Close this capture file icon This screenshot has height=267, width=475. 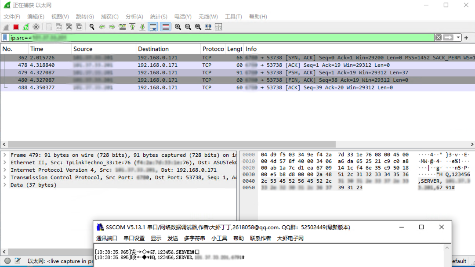69,27
